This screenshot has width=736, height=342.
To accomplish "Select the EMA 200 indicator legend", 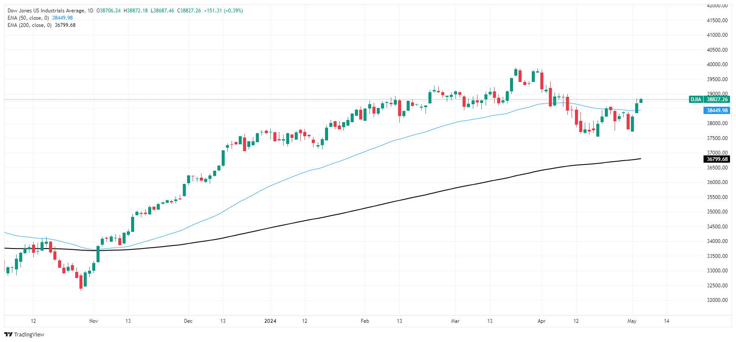I will coord(41,25).
